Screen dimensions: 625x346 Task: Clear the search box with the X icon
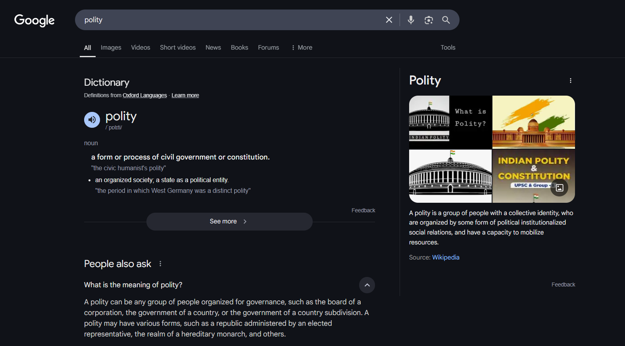389,20
